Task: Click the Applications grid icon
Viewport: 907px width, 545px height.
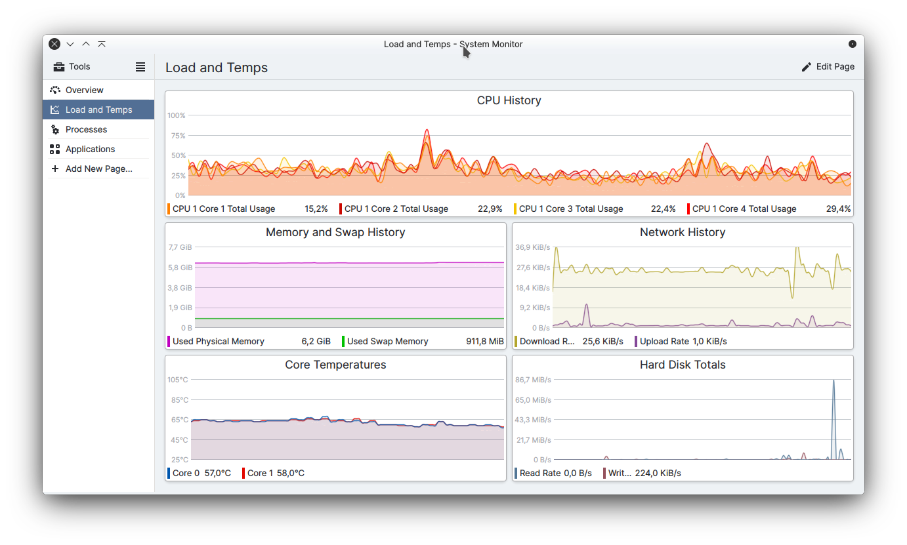Action: pos(55,149)
